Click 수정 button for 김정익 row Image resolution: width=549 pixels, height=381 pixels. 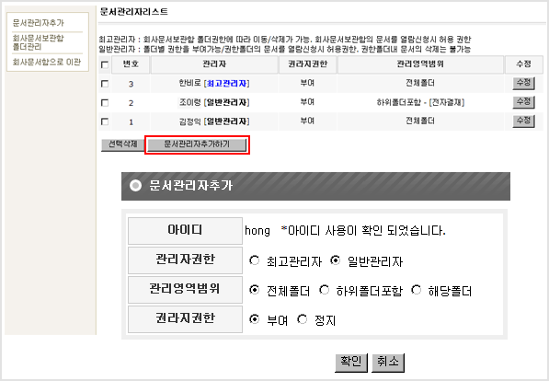click(x=523, y=121)
